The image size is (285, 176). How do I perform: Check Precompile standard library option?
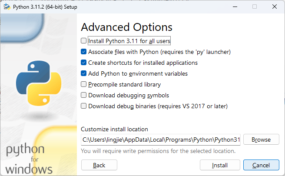[x=84, y=84]
